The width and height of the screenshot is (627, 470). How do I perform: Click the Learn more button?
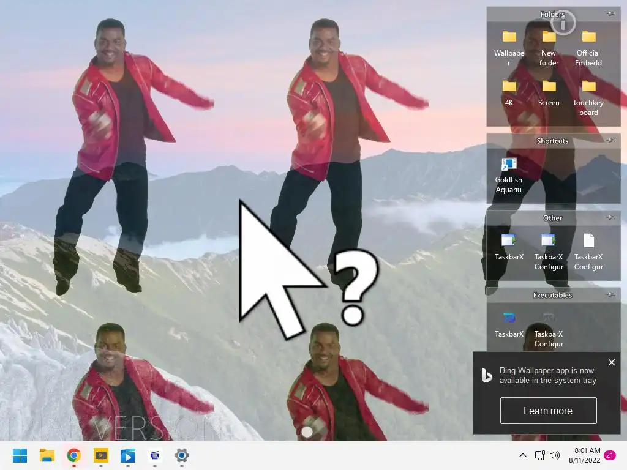(x=548, y=411)
